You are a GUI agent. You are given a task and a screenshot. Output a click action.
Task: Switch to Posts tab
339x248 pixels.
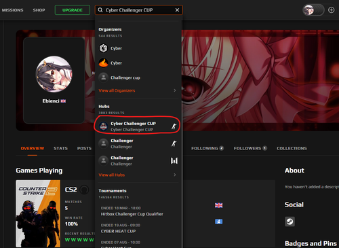pyautogui.click(x=84, y=148)
